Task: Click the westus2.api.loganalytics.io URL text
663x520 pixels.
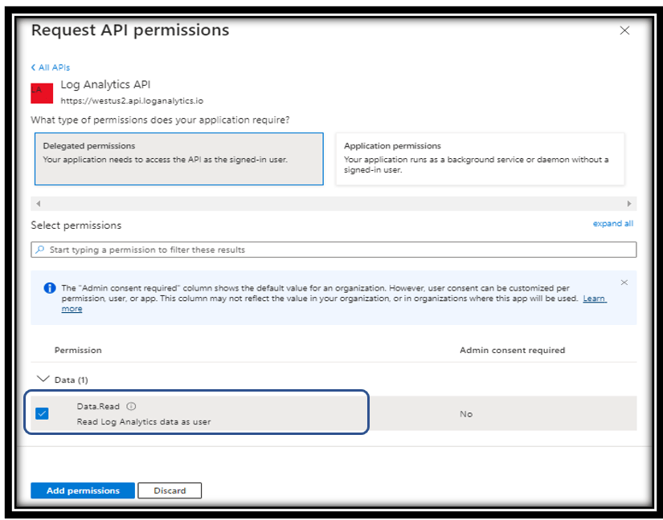Action: tap(132, 101)
